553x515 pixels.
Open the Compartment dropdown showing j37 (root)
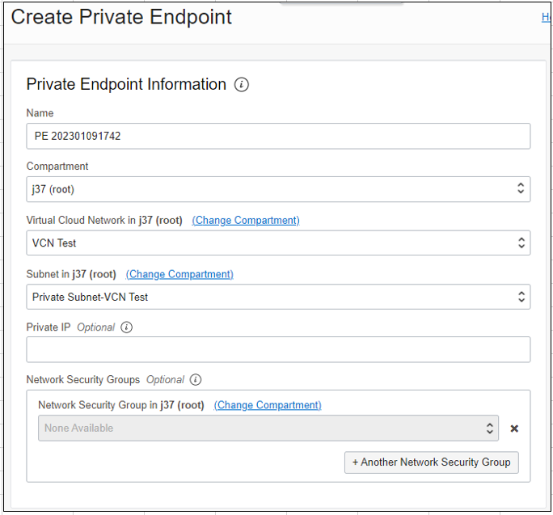point(278,189)
